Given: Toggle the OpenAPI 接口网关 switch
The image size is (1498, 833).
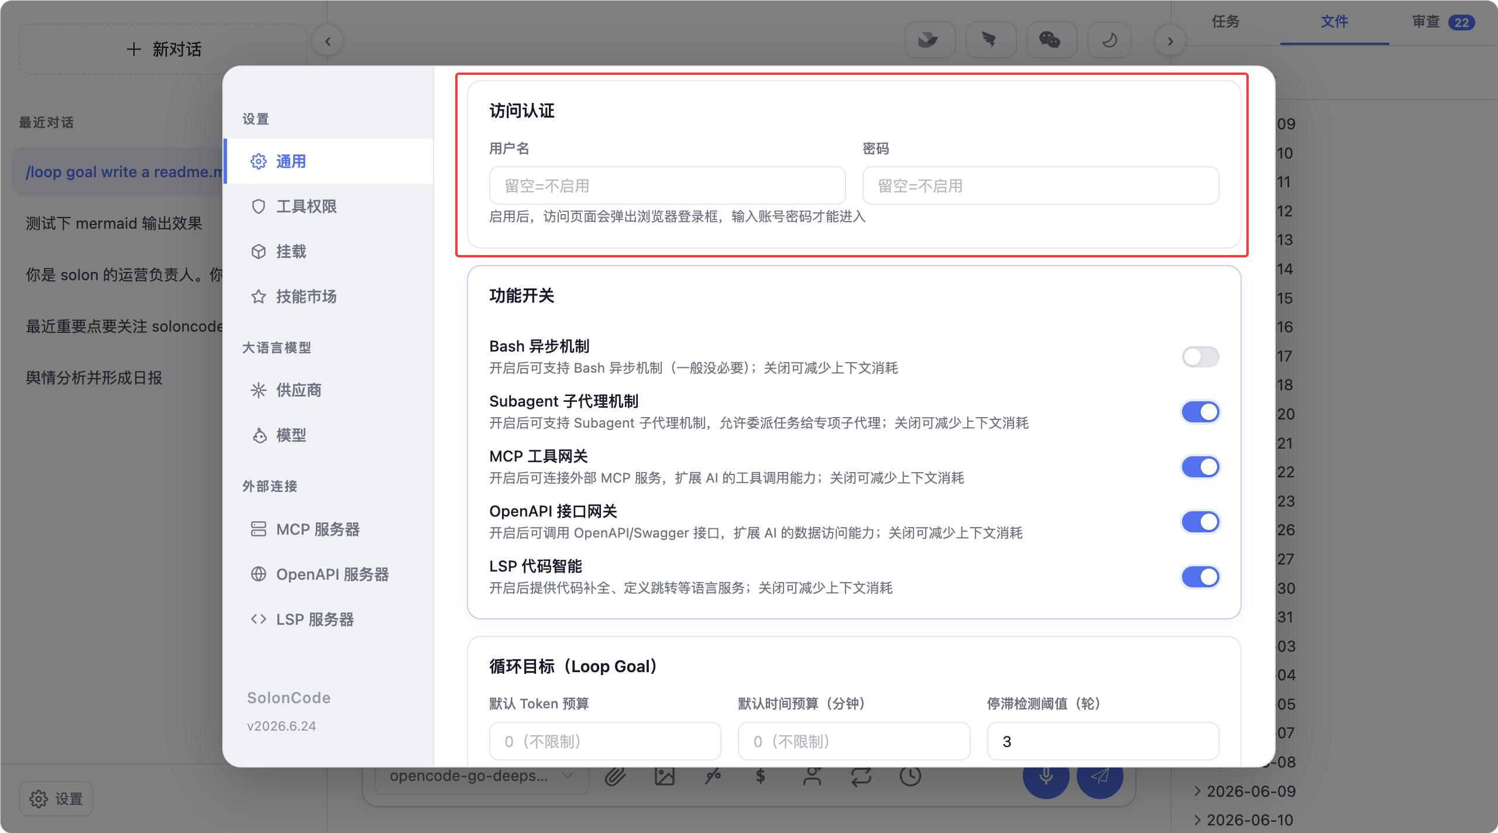Looking at the screenshot, I should click(x=1200, y=522).
